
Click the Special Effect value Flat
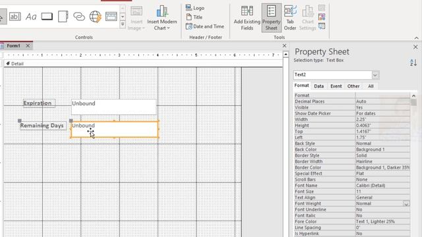[382, 174]
